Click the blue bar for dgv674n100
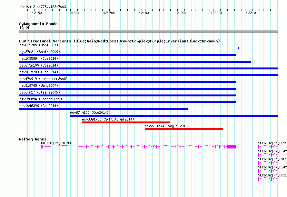This screenshot has width=287, height=197. coord(174,116)
